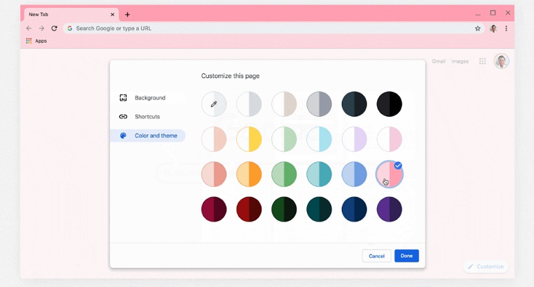
Task: Close the Chrome window
Action: click(x=508, y=13)
